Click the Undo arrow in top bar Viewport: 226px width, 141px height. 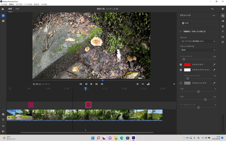tap(212, 9)
